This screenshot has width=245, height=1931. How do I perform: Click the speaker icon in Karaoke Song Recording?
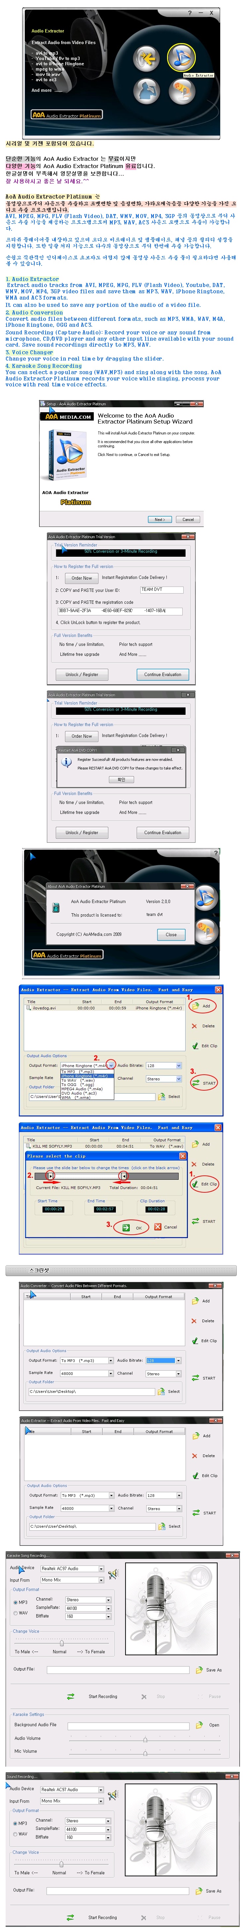tap(114, 1573)
